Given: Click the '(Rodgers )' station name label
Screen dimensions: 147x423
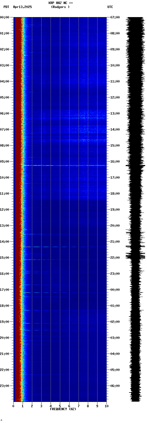Looking at the screenshot, I should coord(60,7).
